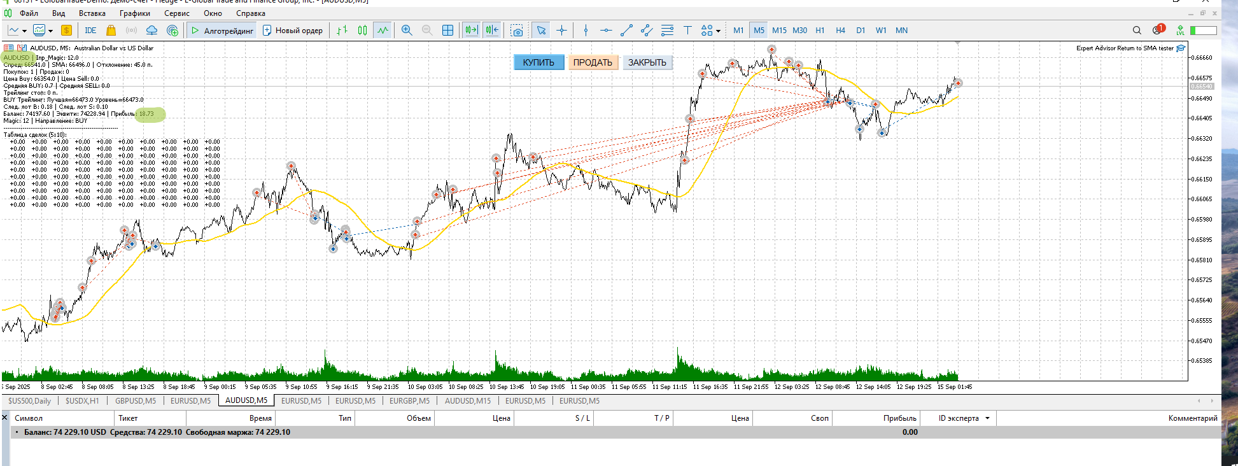Take a chart screenshot with camera icon
This screenshot has width=1238, height=466.
[517, 31]
